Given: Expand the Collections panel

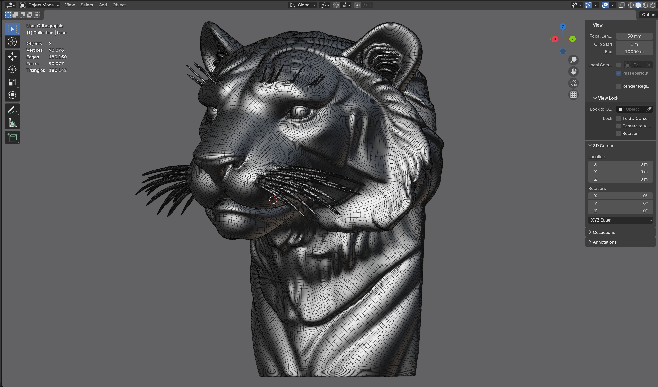Looking at the screenshot, I should (x=604, y=232).
